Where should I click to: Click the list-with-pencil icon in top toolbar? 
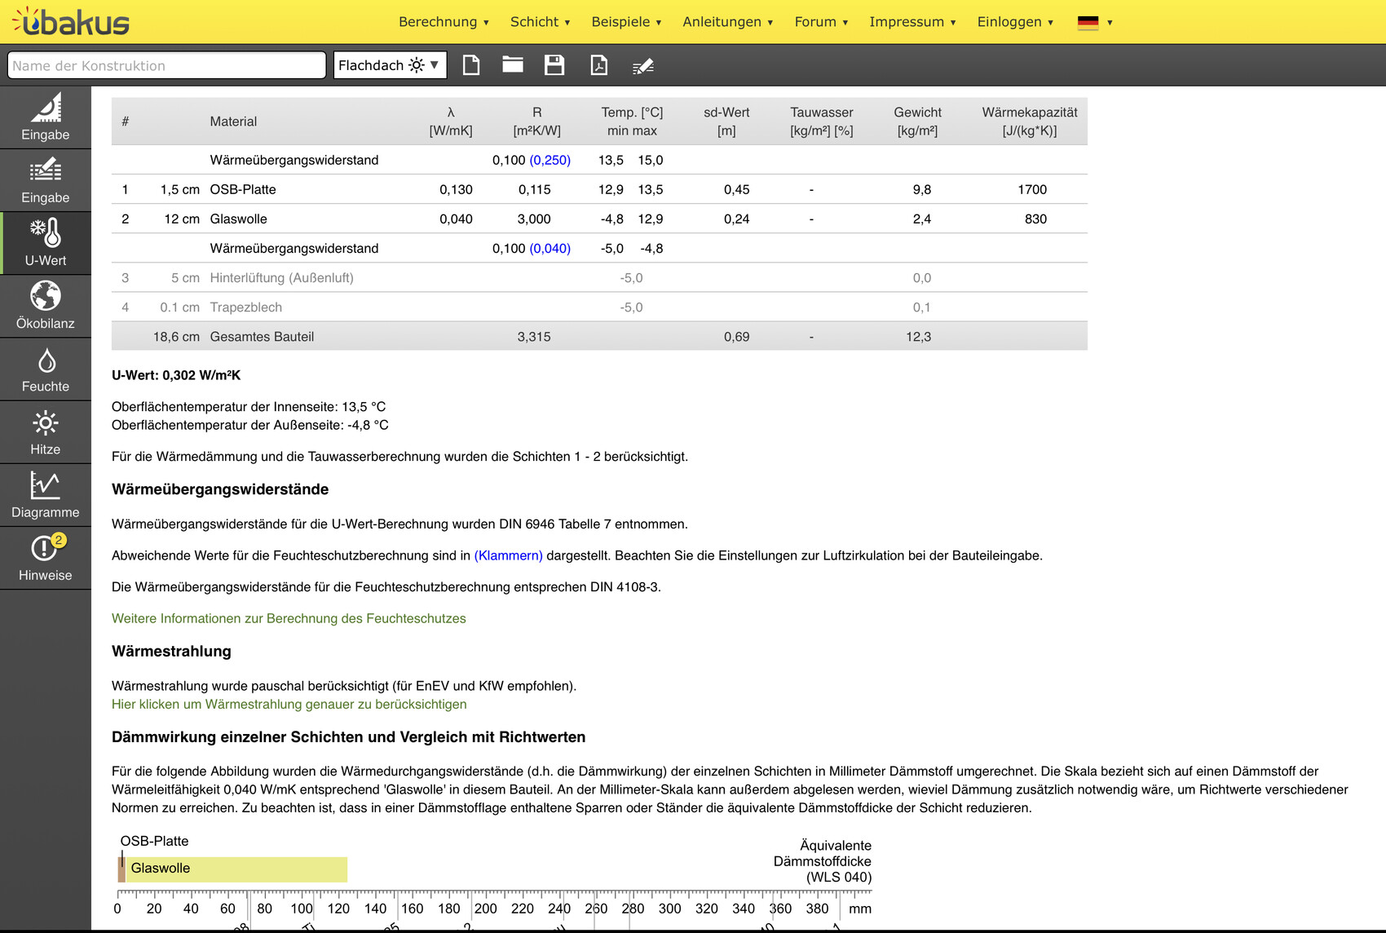643,66
